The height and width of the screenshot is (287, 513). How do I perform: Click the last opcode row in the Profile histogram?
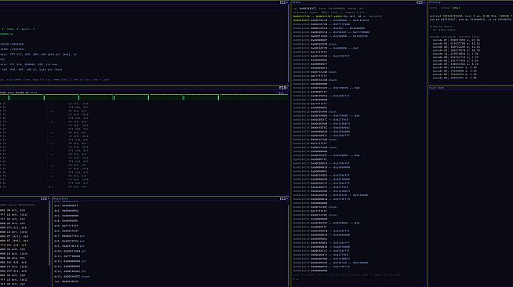tap(456, 78)
